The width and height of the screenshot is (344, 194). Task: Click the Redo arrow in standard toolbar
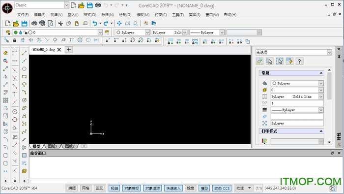pos(106,23)
